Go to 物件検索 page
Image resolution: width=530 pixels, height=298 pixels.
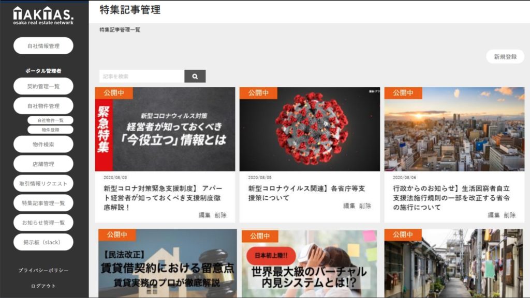pyautogui.click(x=43, y=144)
